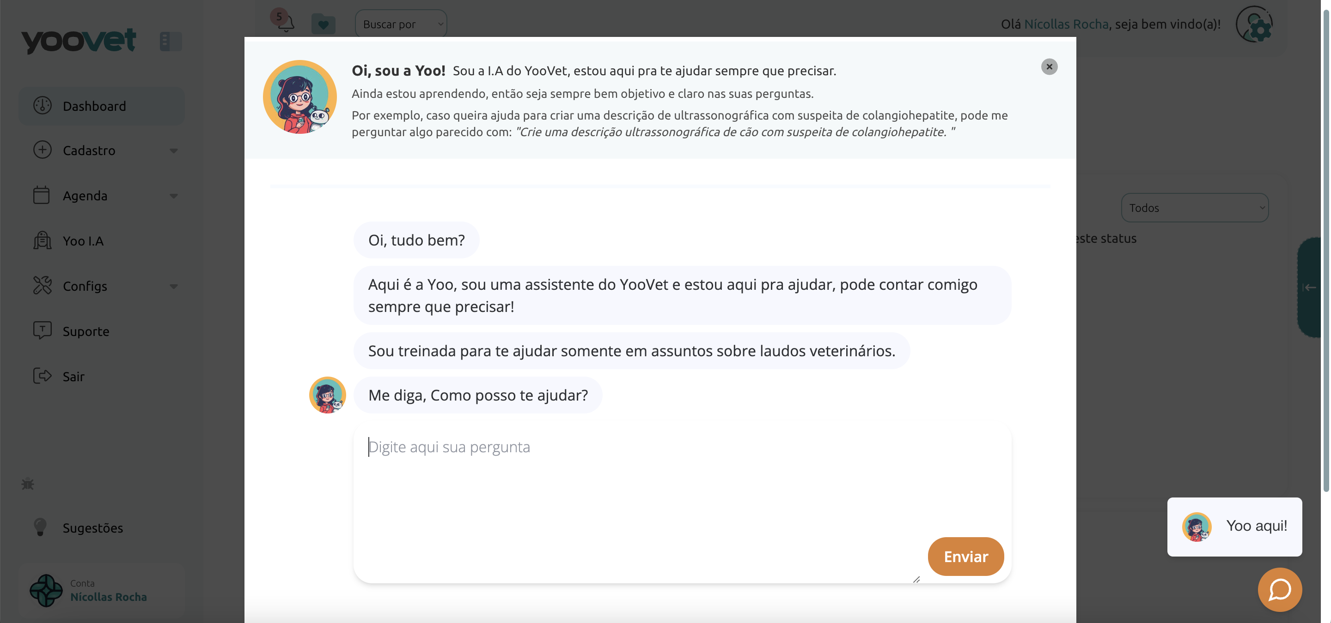Open the Todos status dropdown
This screenshot has width=1331, height=623.
click(1194, 208)
